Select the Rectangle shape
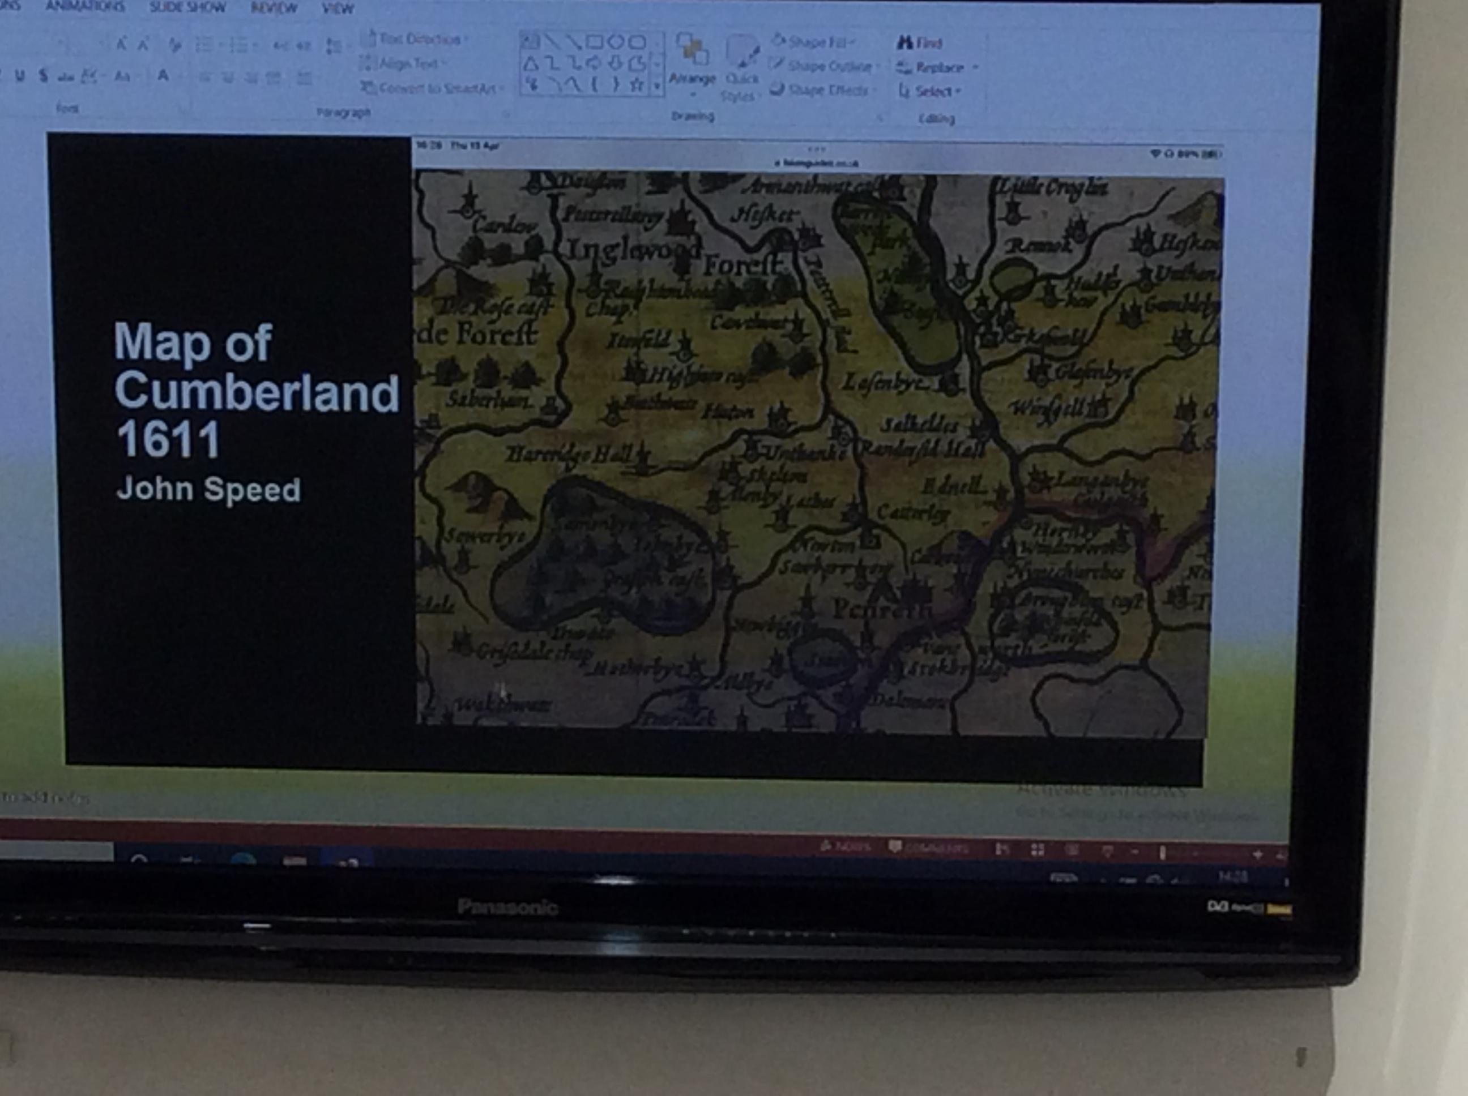 click(x=595, y=42)
